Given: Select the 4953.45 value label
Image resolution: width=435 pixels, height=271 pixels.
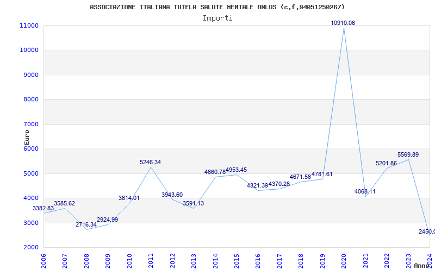Looking at the screenshot, I should [237, 170].
